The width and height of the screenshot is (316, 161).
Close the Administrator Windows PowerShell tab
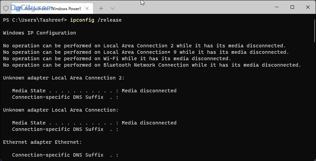[x=87, y=8]
